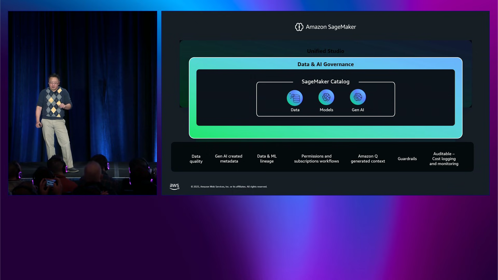
Task: Click 'Auditable – Cost logging and monitoring' text
Action: [x=444, y=159]
